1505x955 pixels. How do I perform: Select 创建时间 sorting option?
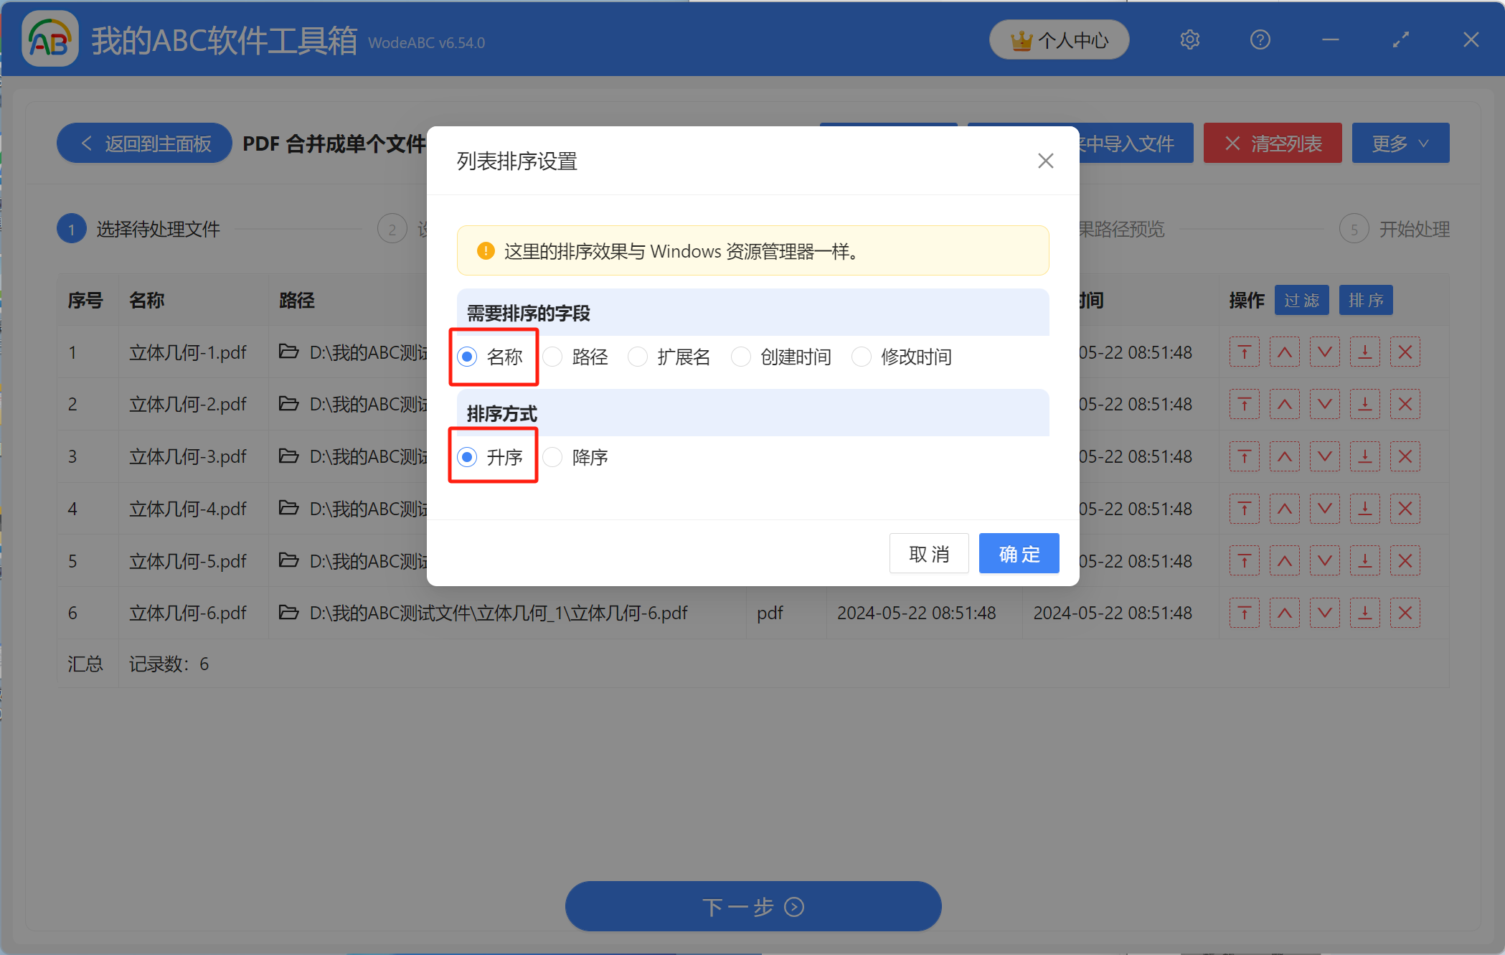click(740, 357)
